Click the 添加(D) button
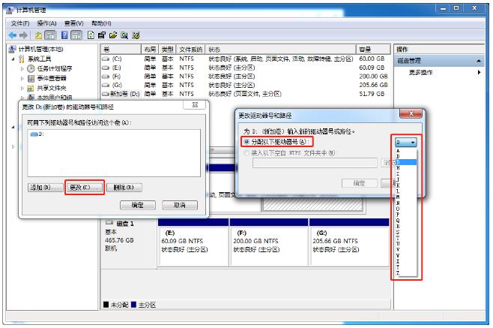The image size is (493, 328). 45,188
